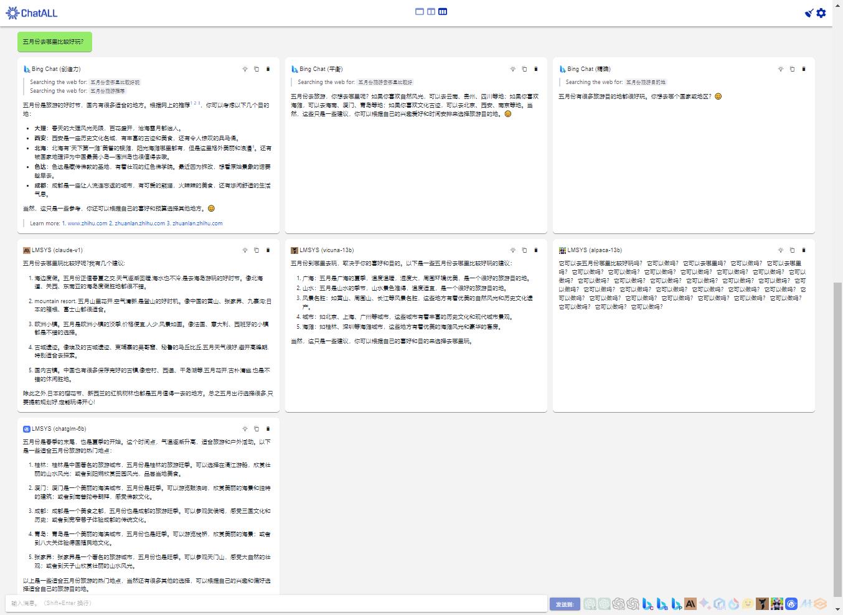The height and width of the screenshot is (615, 843).
Task: Focus the message input field
Action: (276, 603)
